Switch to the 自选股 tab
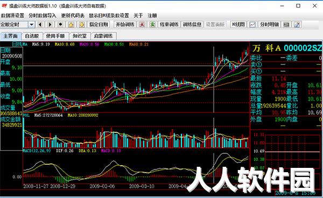Viewport: 323px width, 198px height. [32, 36]
